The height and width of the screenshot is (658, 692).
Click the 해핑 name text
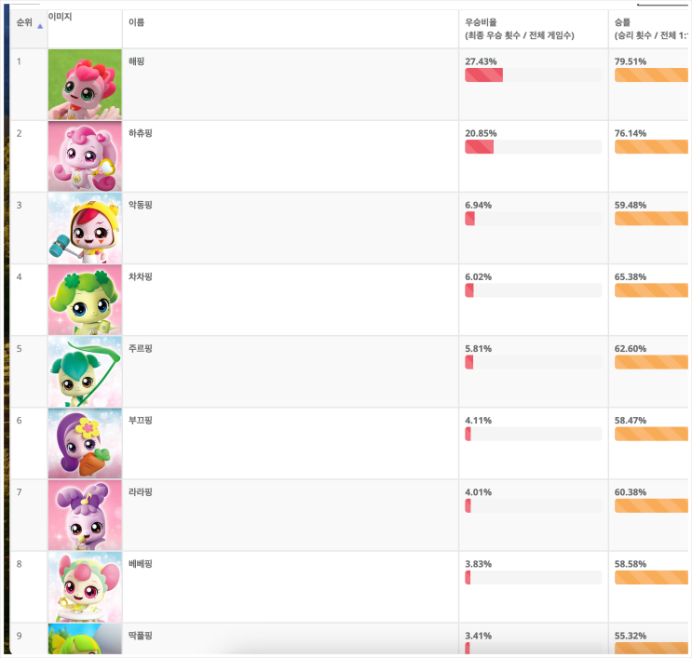pyautogui.click(x=136, y=61)
